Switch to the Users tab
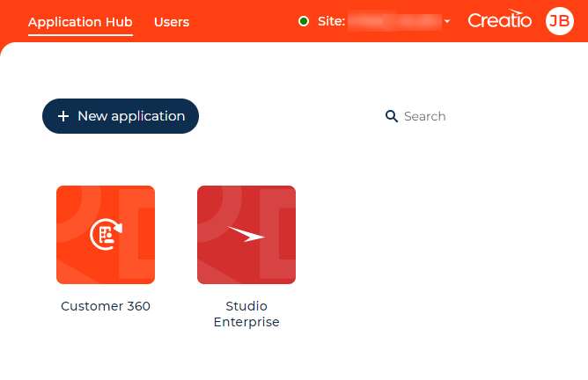The height and width of the screenshot is (380, 588). click(x=172, y=22)
